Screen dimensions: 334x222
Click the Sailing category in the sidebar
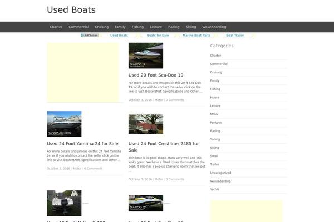[215, 139]
